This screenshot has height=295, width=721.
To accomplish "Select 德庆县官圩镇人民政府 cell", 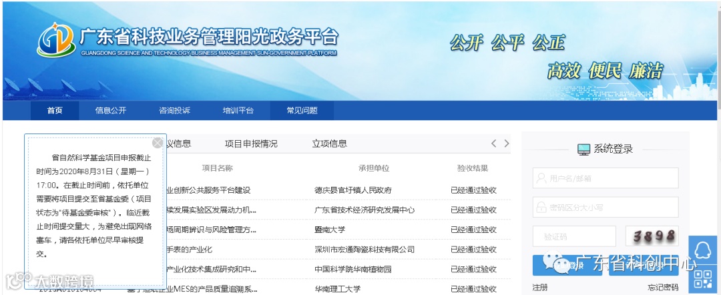I will coord(353,190).
